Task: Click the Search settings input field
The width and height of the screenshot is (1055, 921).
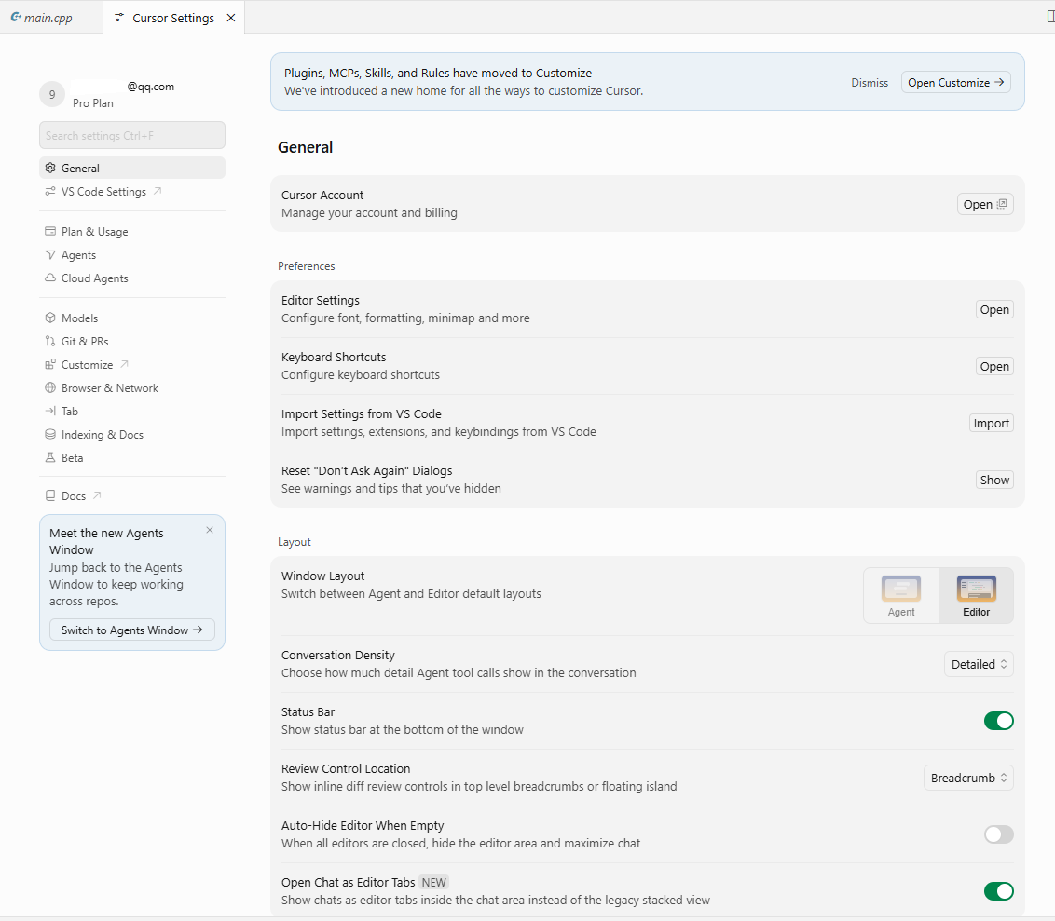Action: pyautogui.click(x=132, y=135)
